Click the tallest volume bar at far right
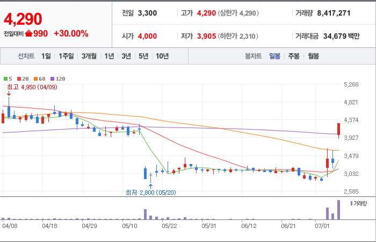 (338, 210)
